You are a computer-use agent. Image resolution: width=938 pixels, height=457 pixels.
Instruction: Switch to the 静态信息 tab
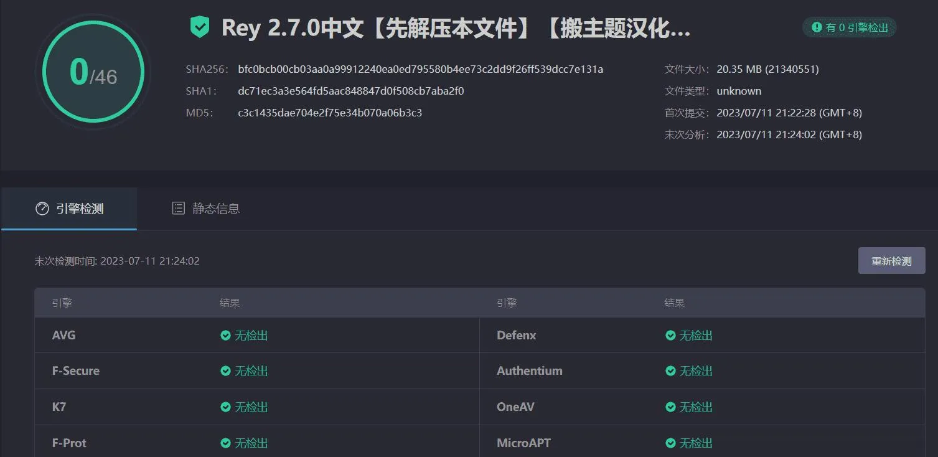[x=205, y=209]
